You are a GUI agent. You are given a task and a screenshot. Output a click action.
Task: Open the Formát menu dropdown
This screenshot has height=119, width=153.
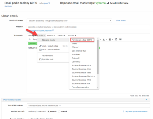click(51, 36)
